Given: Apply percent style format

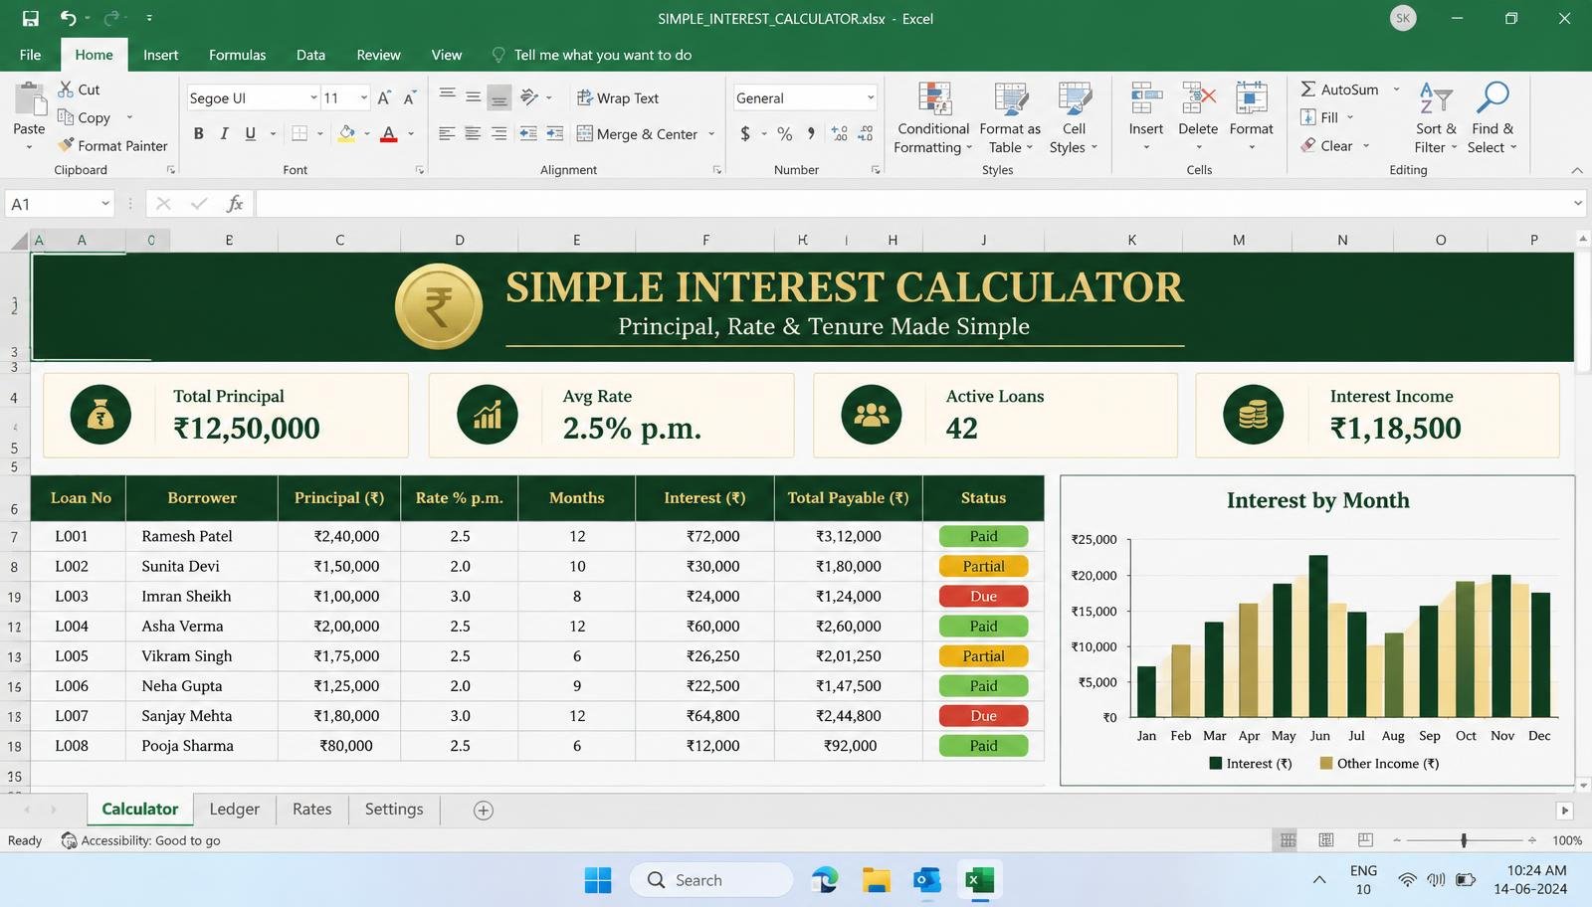Looking at the screenshot, I should [785, 133].
